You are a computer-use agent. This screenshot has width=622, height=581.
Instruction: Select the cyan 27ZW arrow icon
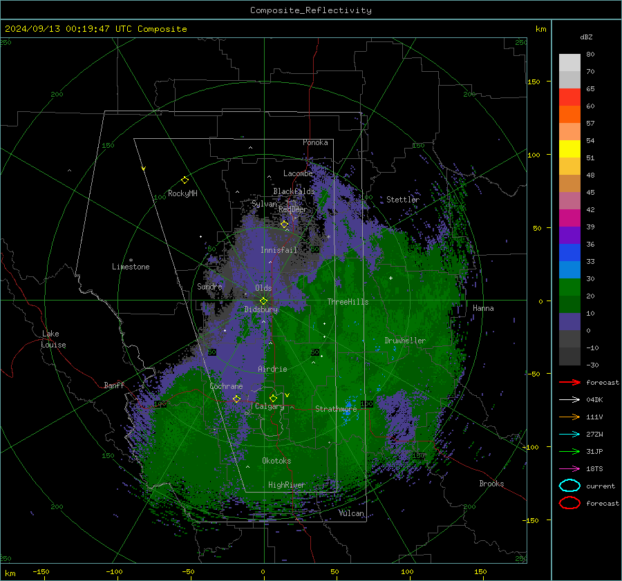(569, 435)
